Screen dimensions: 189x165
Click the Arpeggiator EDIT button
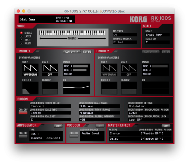[58, 126]
